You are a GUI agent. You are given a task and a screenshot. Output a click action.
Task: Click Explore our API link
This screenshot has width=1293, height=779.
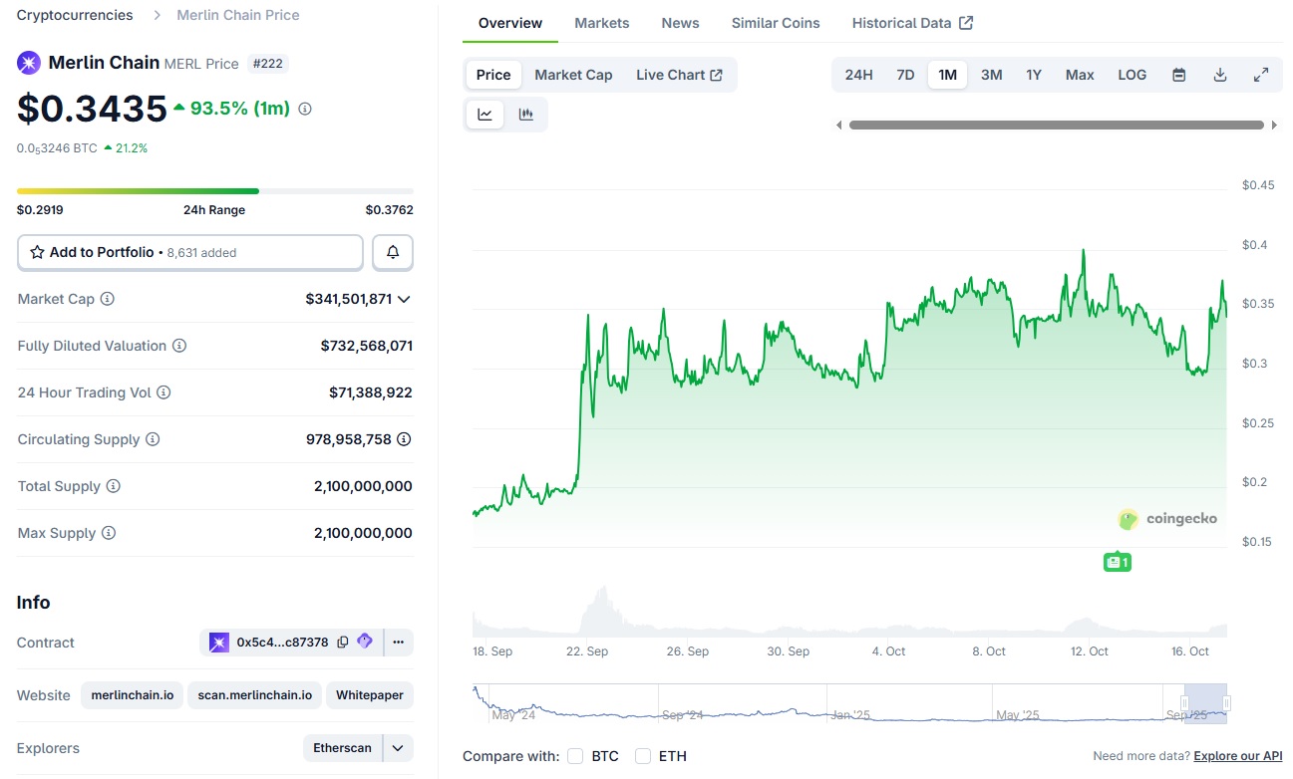click(x=1238, y=756)
